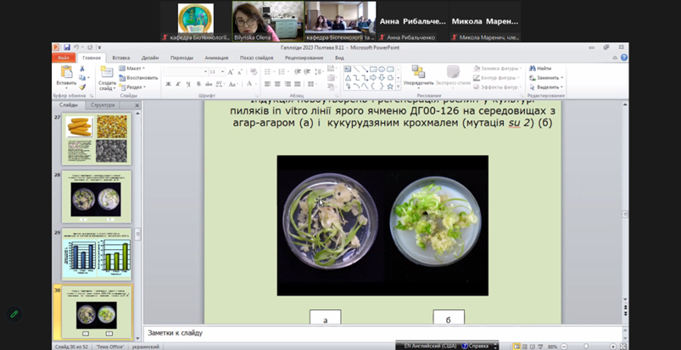The image size is (681, 350).
Task: Align text left in Абзац group
Action: pos(267,84)
